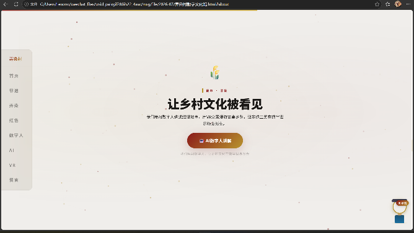Click the gray caption below the AI button
414x233 pixels.
coord(215,154)
